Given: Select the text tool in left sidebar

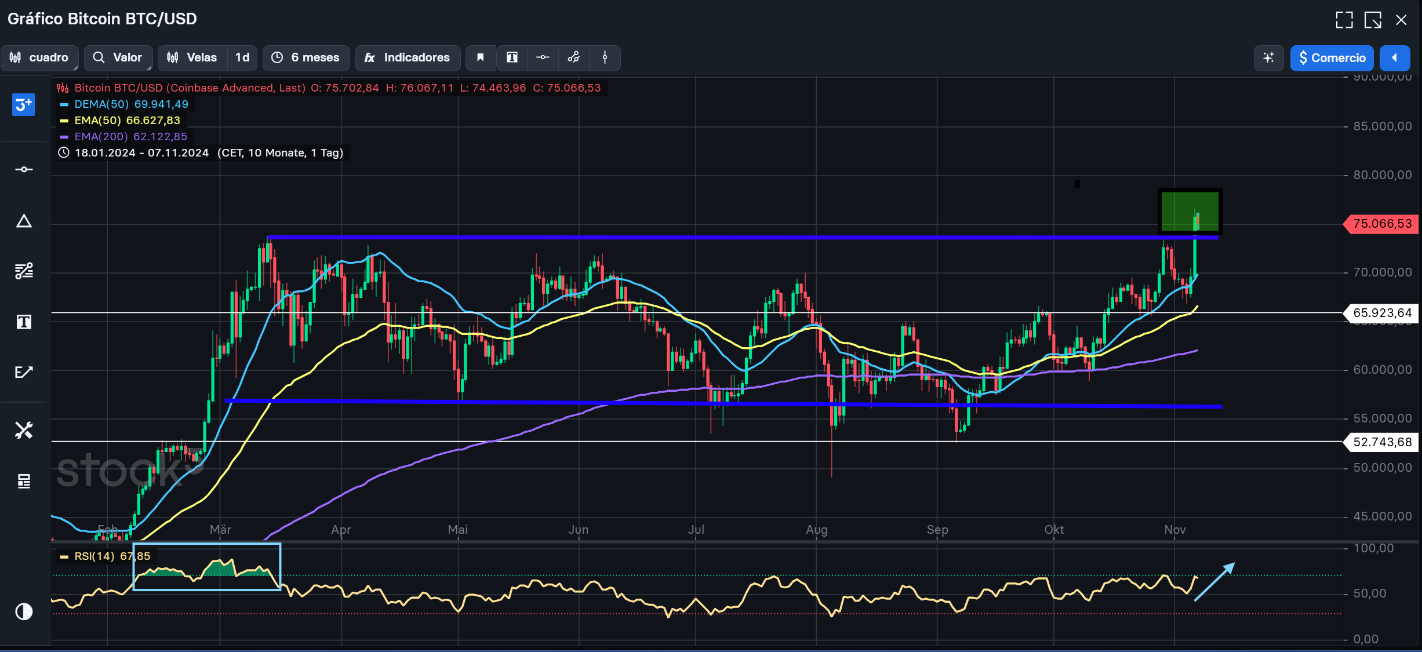Looking at the screenshot, I should pos(24,322).
